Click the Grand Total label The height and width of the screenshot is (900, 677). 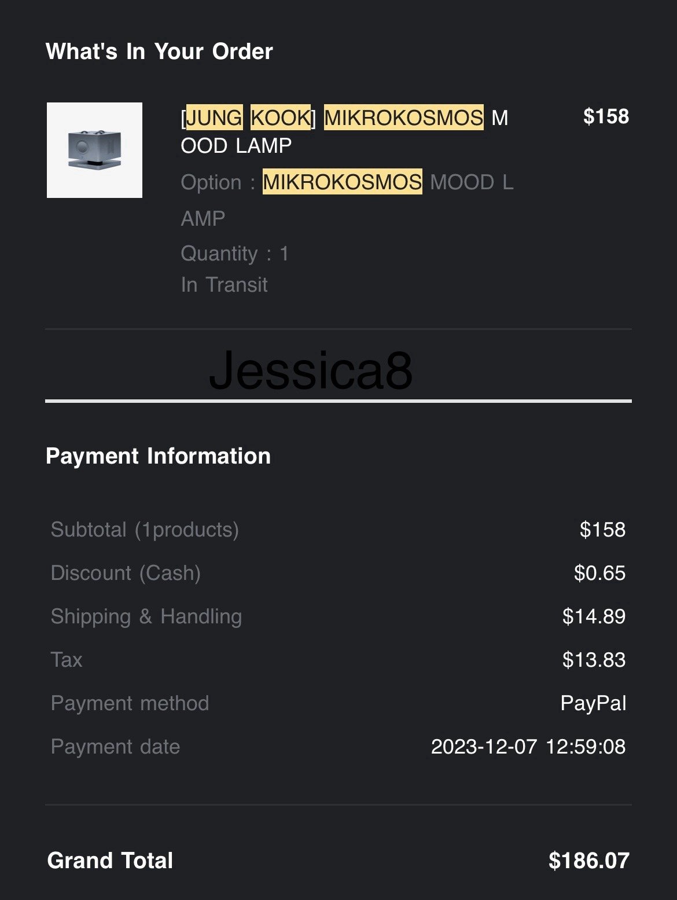tap(110, 861)
